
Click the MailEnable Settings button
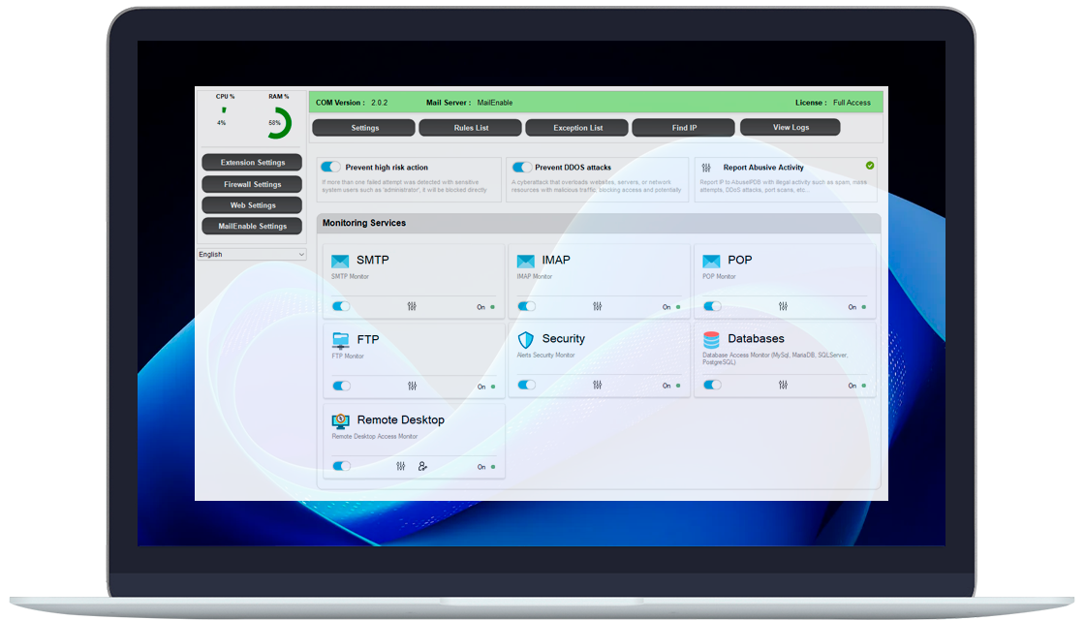(252, 227)
